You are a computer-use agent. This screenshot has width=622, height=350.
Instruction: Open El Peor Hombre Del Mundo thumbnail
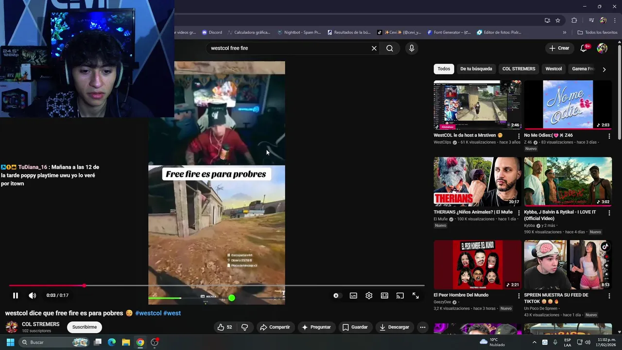point(478,264)
